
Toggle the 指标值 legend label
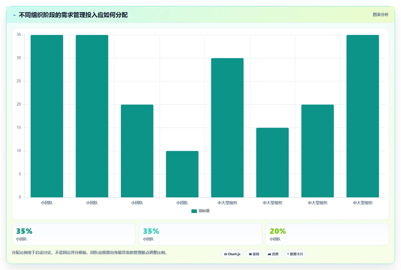(x=204, y=211)
